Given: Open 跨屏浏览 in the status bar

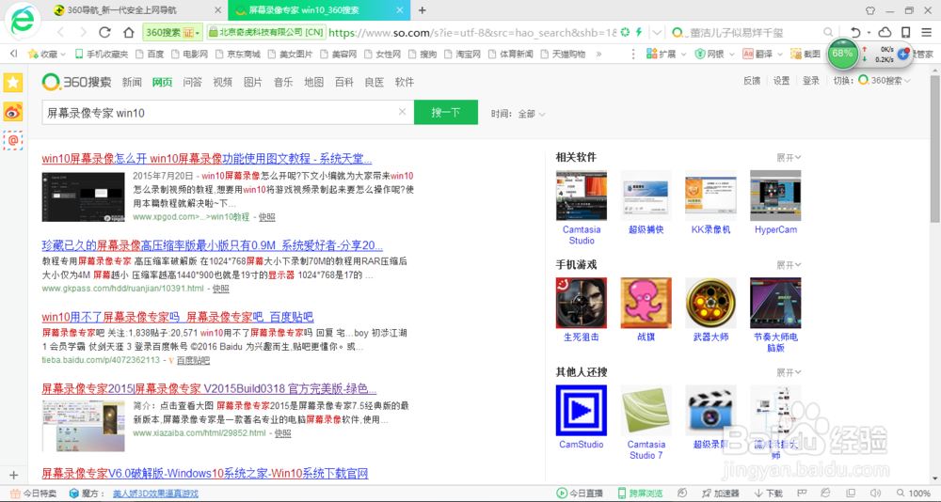Looking at the screenshot, I should (640, 494).
